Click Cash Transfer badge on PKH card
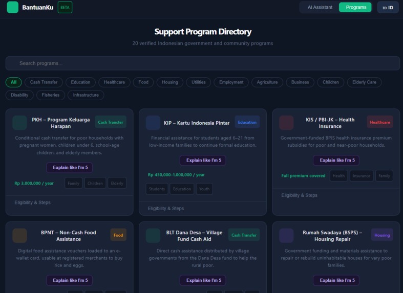403x293 pixels. [x=111, y=122]
